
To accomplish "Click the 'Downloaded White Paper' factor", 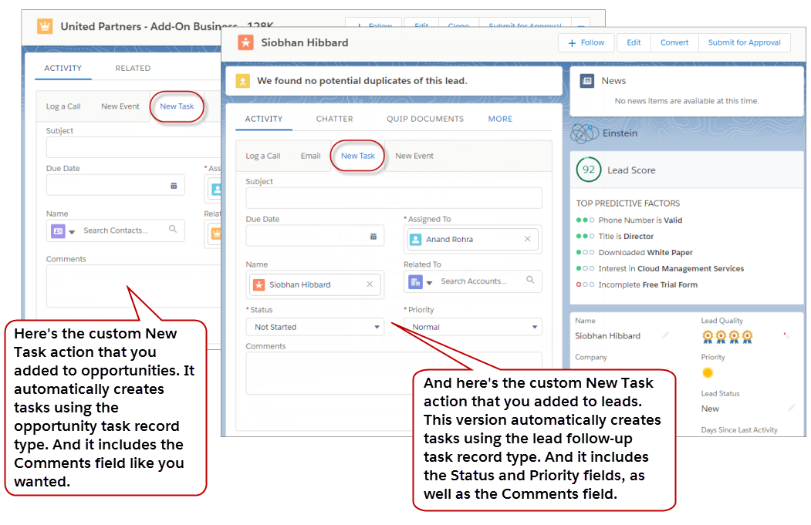I will 645,253.
